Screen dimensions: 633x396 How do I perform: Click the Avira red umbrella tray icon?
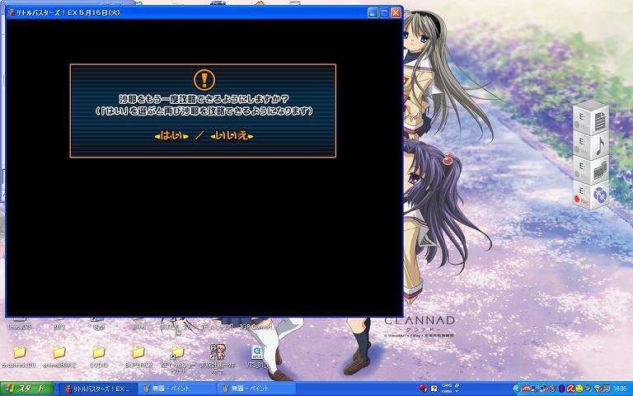point(570,389)
